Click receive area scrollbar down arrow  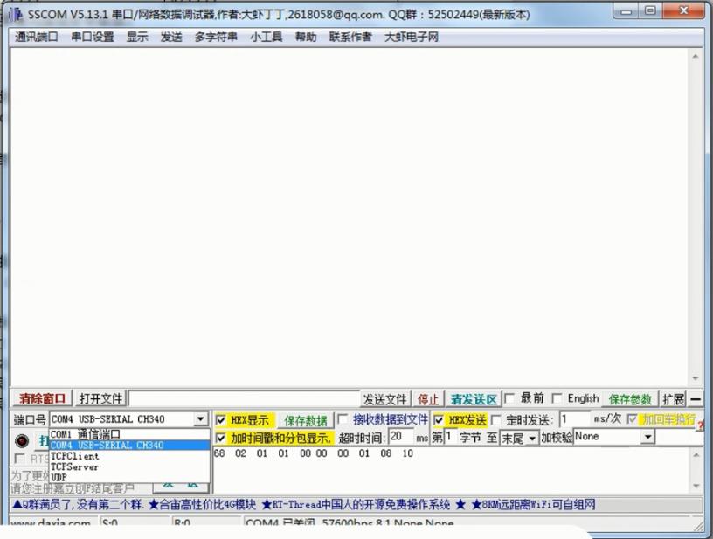click(696, 378)
